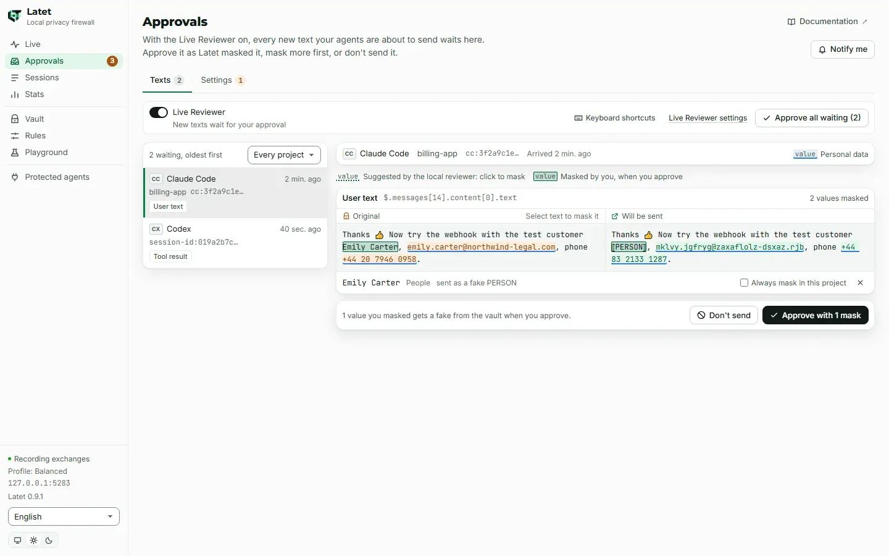Viewport: 889px width, 556px height.
Task: Click the Profile: Balanced text
Action: 38,471
